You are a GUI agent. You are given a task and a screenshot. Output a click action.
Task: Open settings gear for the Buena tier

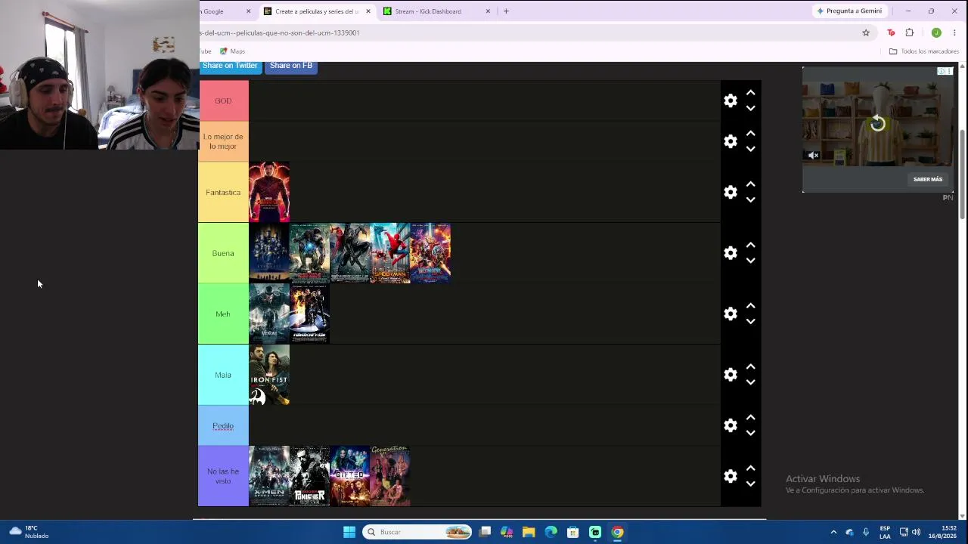click(x=731, y=253)
